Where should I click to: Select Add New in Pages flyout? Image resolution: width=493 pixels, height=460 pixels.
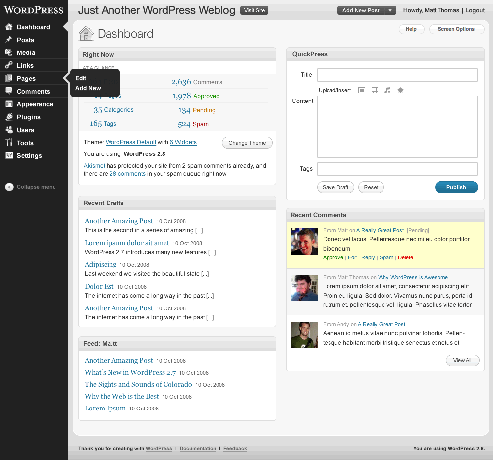pyautogui.click(x=88, y=88)
